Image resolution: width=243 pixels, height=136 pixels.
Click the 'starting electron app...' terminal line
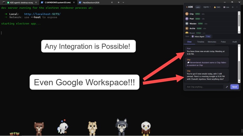pos(21,24)
